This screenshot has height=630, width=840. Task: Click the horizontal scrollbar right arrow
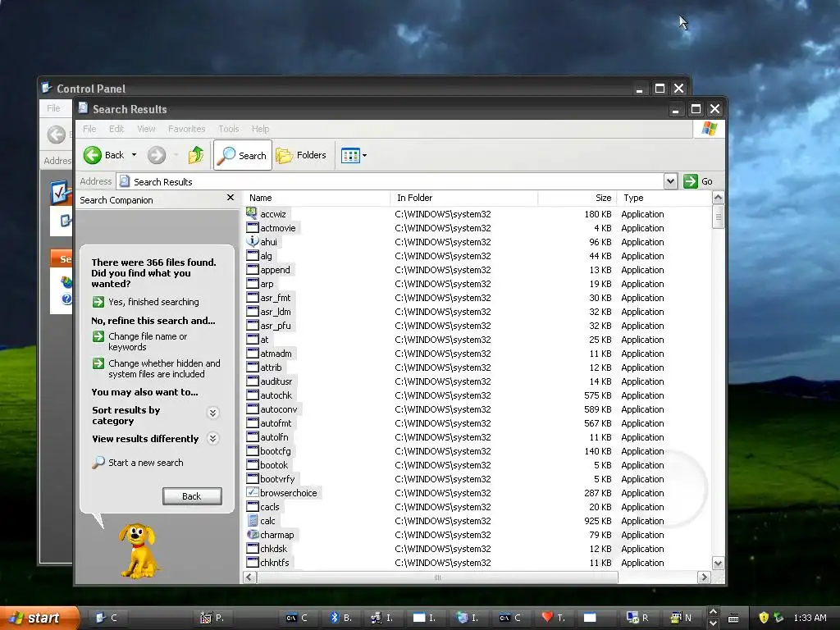click(704, 577)
